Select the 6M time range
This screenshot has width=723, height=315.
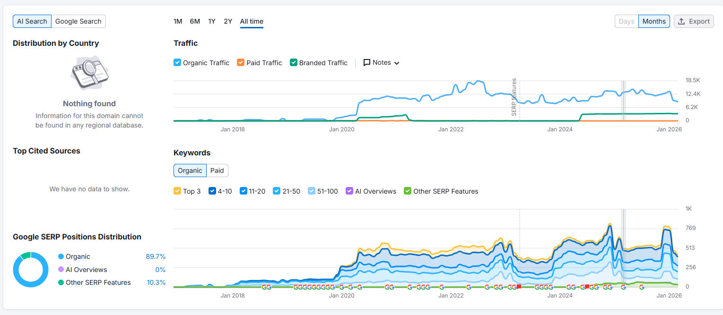coord(195,21)
